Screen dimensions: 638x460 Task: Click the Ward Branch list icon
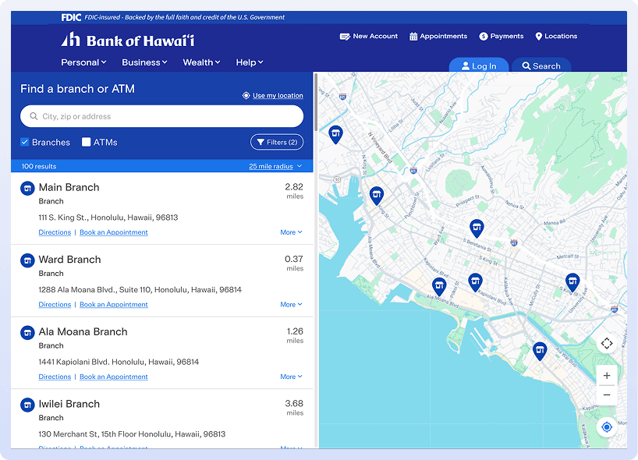pos(27,260)
